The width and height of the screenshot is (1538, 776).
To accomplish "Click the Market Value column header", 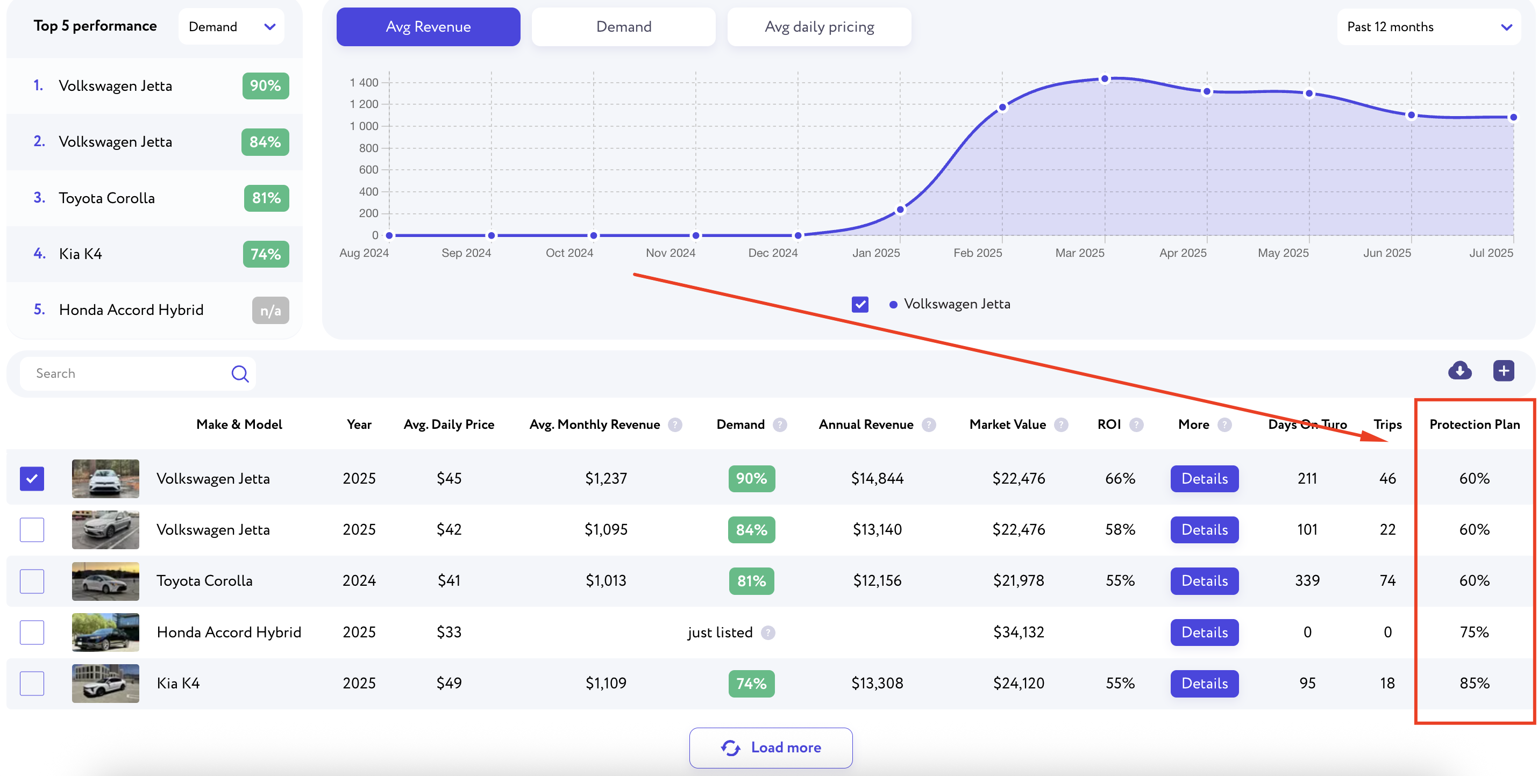I will point(1007,425).
